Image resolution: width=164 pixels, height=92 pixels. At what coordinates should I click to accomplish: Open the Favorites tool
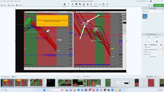(65, 5)
